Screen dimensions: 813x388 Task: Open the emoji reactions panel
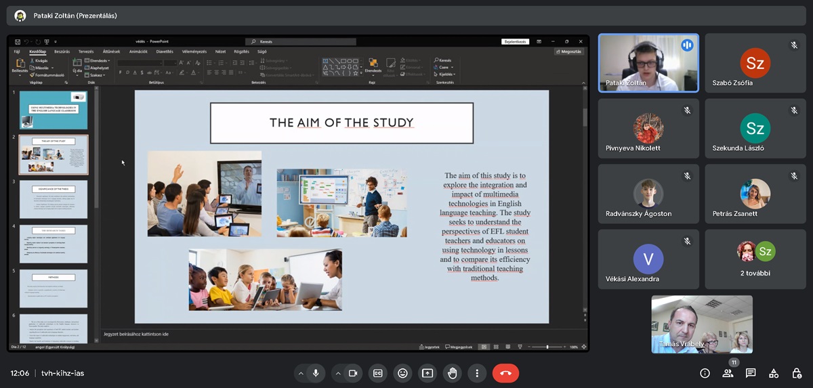[402, 373]
